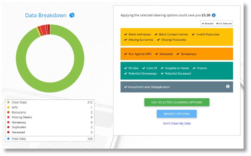Click the Don't Clean My Data link
Screen dimensions: 251x156
coord(177,123)
